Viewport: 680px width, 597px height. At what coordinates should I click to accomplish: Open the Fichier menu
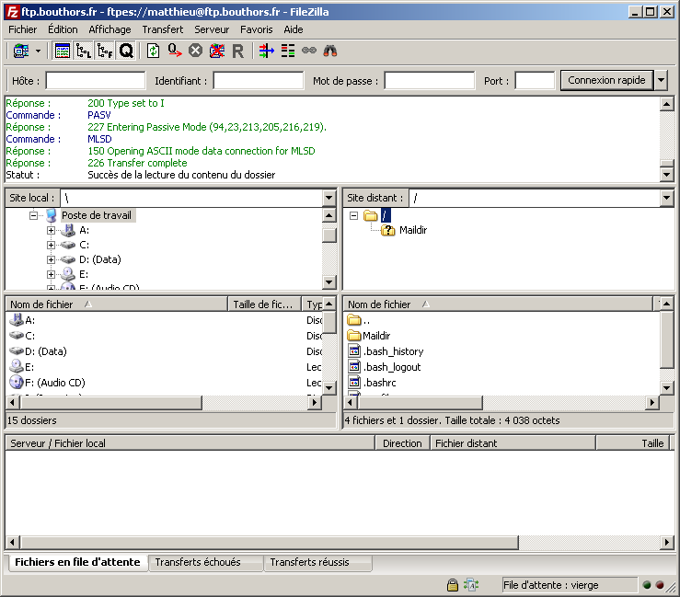(x=23, y=29)
